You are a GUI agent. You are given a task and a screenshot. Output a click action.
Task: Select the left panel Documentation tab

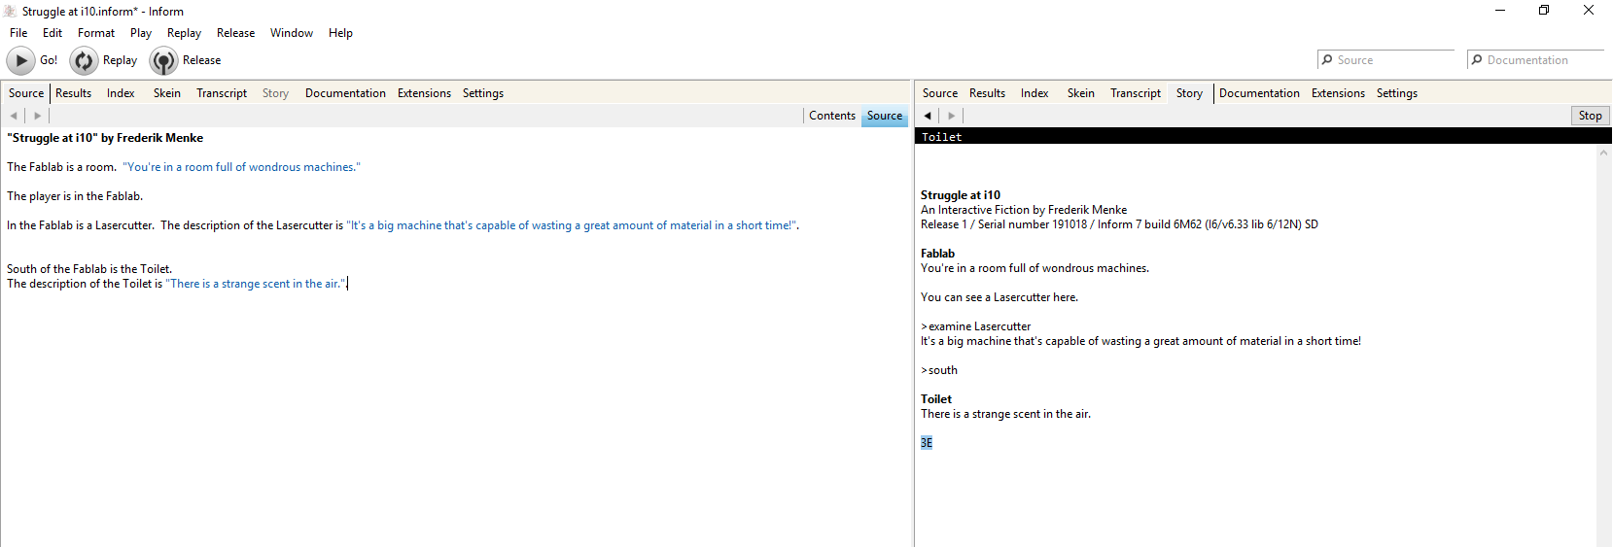(x=345, y=93)
